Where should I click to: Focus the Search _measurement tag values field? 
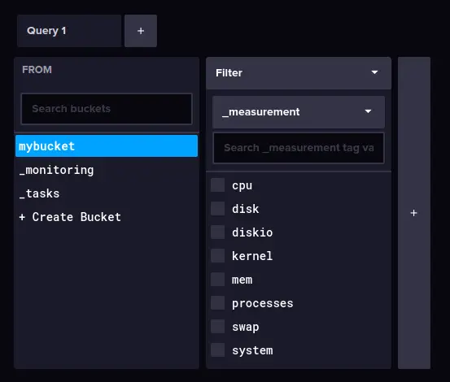coord(299,148)
